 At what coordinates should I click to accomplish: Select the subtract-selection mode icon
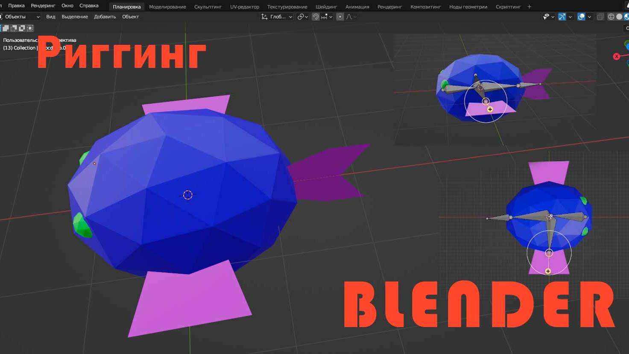(14, 28)
